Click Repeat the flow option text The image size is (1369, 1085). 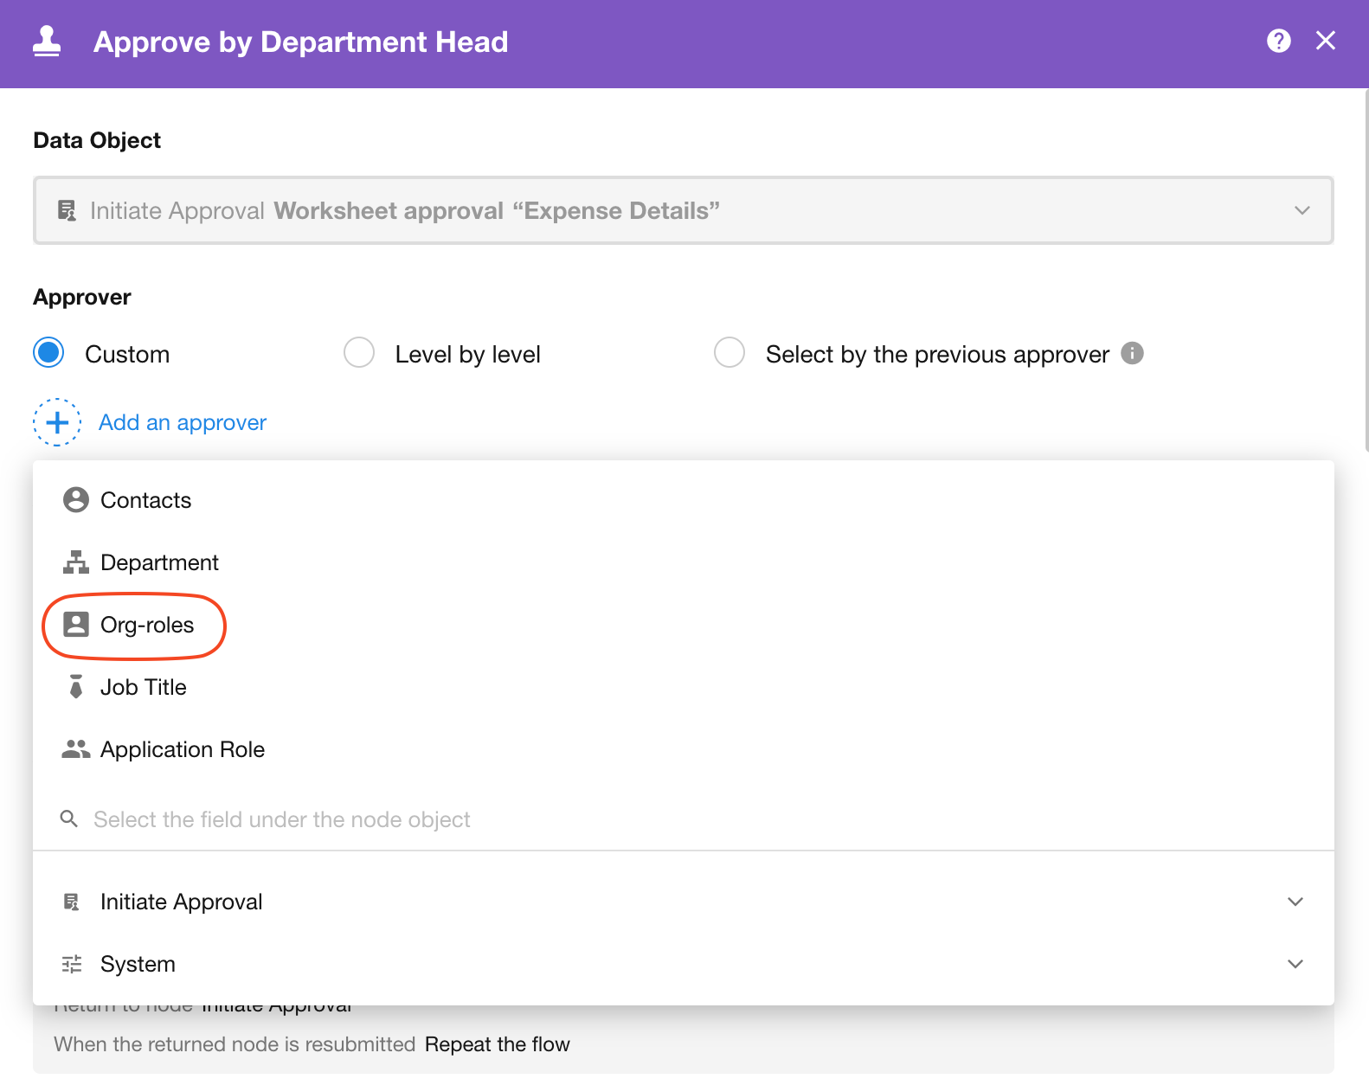coord(497,1044)
